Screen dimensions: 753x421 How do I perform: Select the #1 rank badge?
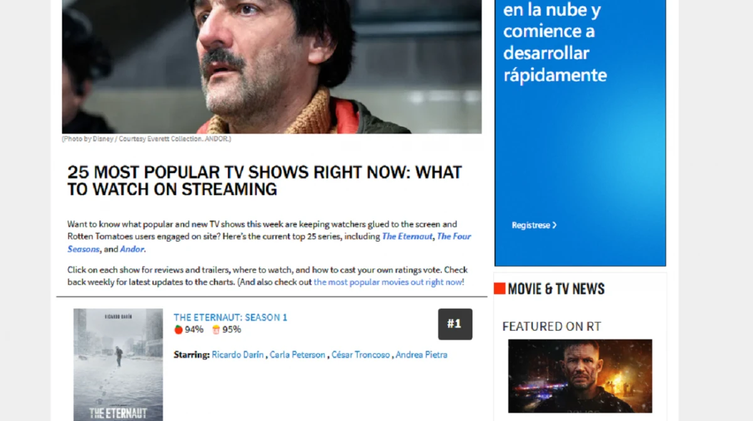click(x=455, y=324)
